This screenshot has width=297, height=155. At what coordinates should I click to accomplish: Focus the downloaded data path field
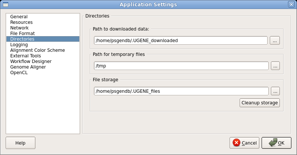pos(181,41)
